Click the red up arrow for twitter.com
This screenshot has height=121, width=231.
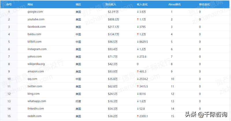point(138,86)
